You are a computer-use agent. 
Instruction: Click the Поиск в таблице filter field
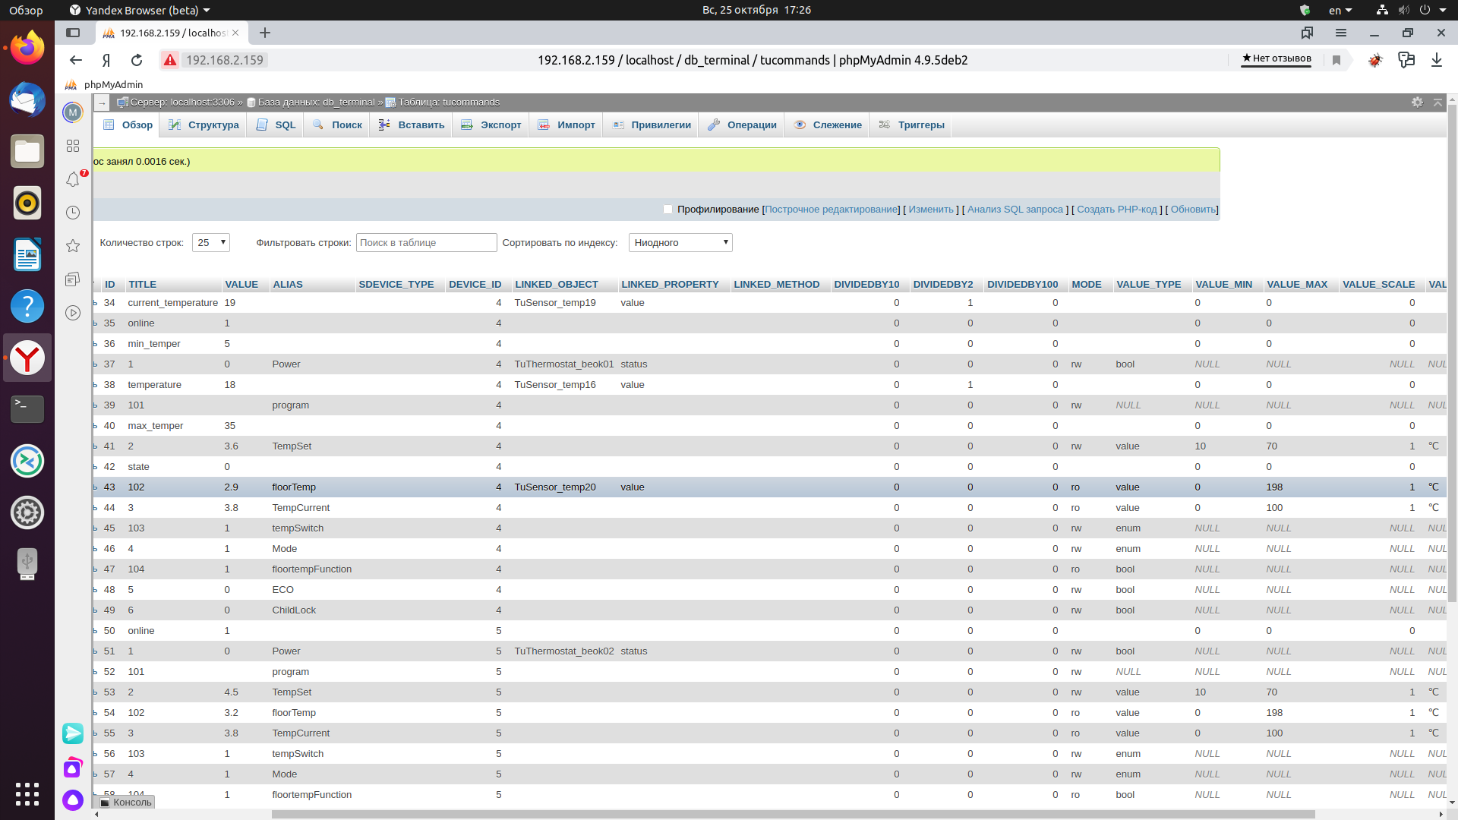[426, 243]
